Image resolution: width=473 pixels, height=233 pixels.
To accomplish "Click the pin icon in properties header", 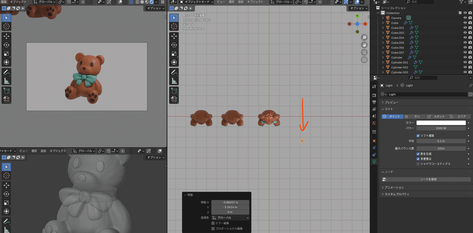I will [x=470, y=85].
